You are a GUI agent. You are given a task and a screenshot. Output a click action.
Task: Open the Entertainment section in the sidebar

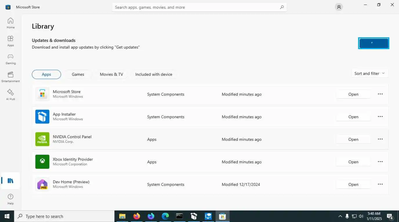10,77
